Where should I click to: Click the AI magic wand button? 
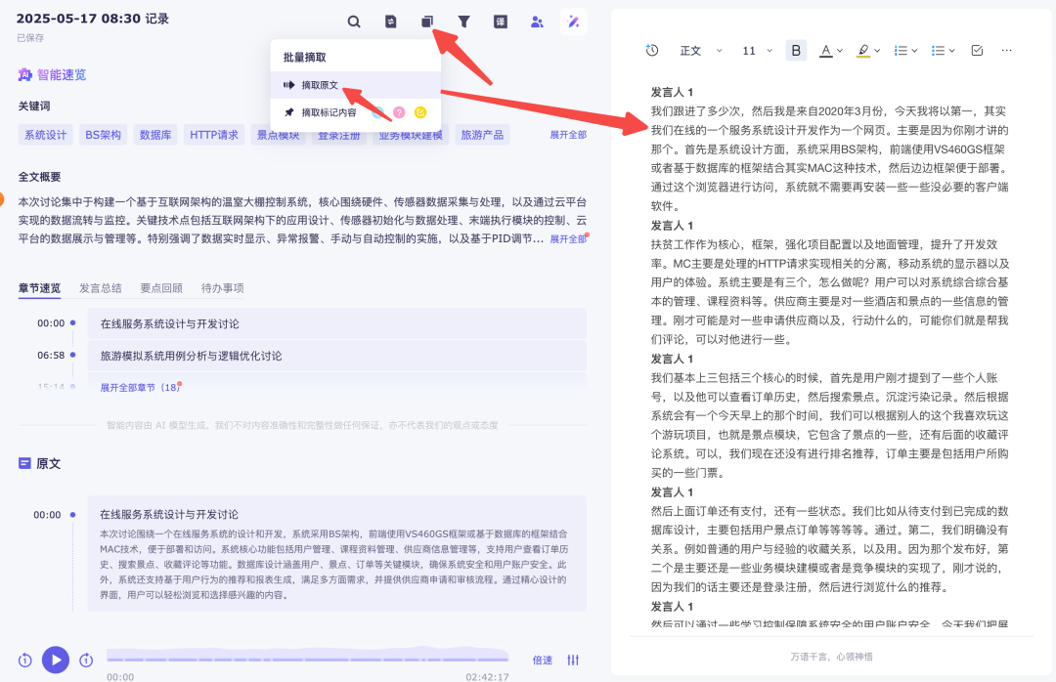(x=574, y=21)
